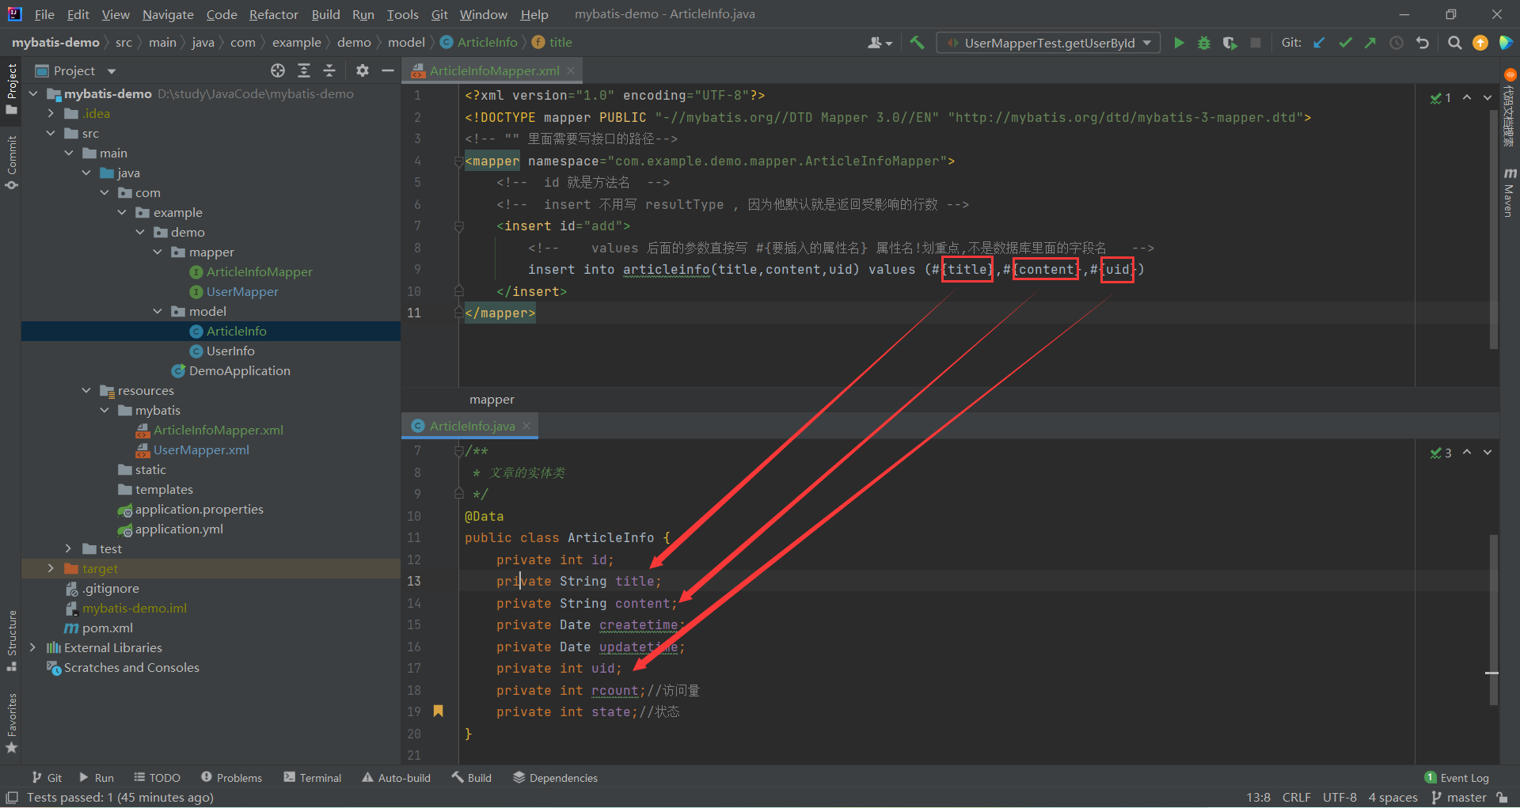This screenshot has width=1520, height=808.
Task: Switch to ArticleInfoMapper.xml editor tab
Action: click(494, 70)
